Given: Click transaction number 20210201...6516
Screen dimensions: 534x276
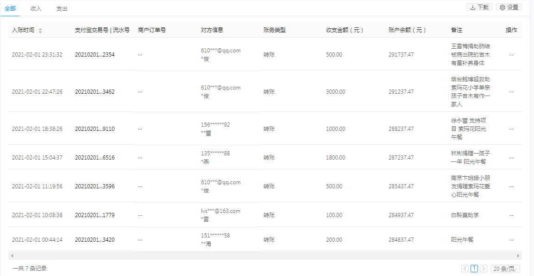Looking at the screenshot, I should point(94,157).
